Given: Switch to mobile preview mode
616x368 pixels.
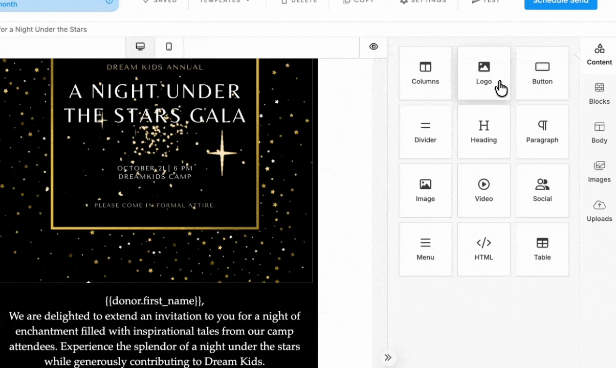Looking at the screenshot, I should 169,47.
